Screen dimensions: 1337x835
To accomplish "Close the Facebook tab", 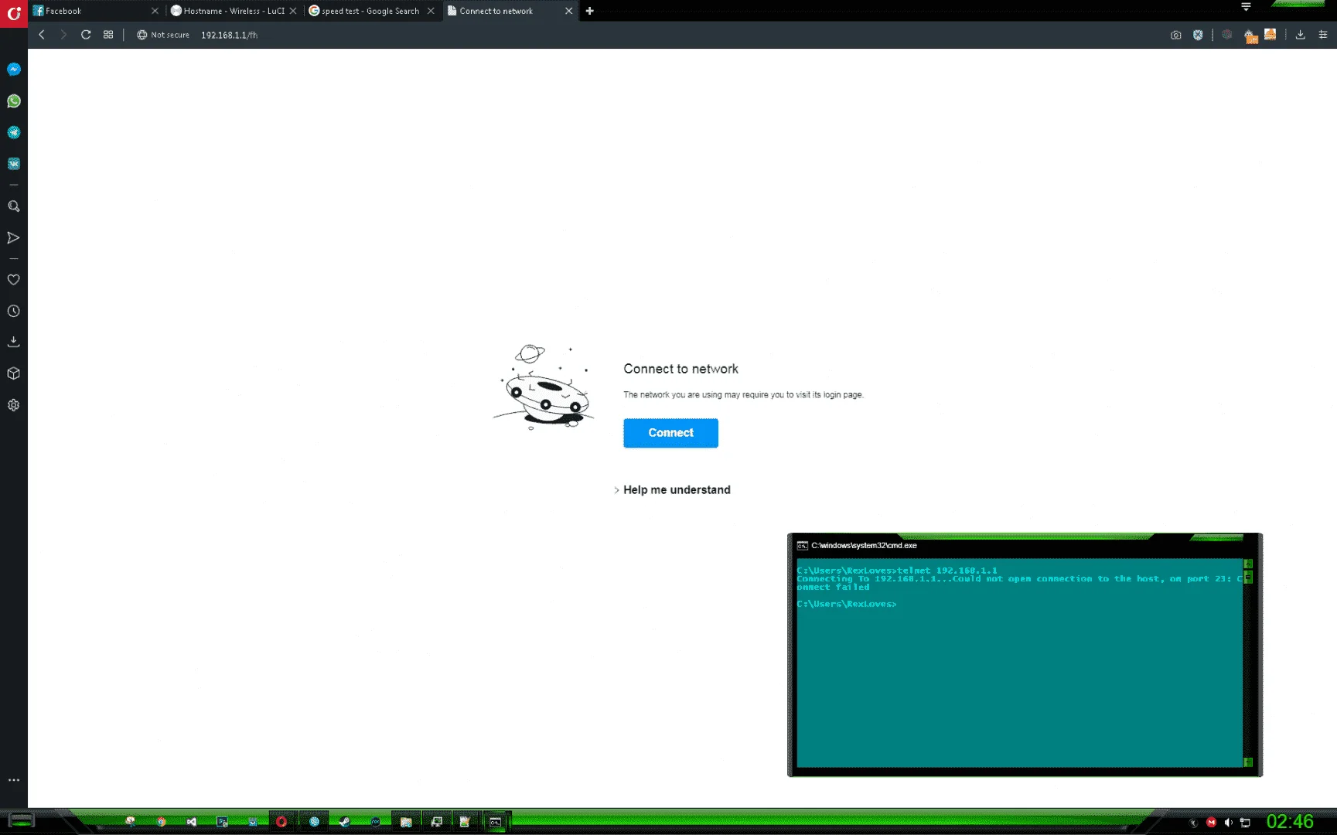I will pos(155,11).
